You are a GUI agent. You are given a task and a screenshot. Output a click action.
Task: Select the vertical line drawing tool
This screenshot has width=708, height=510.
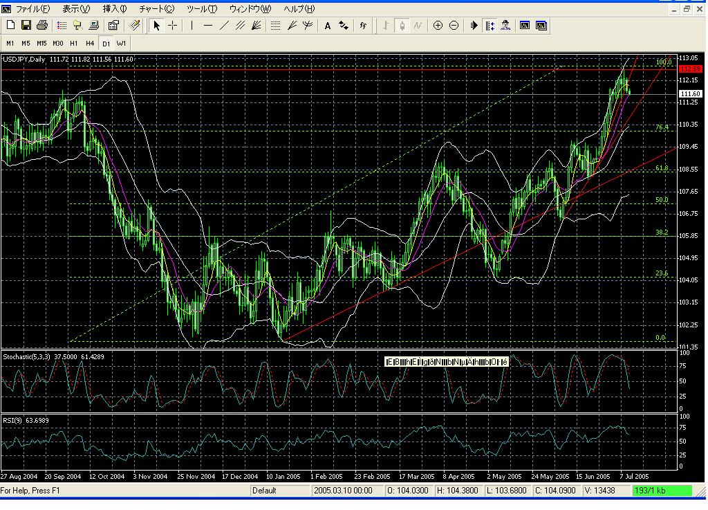191,26
